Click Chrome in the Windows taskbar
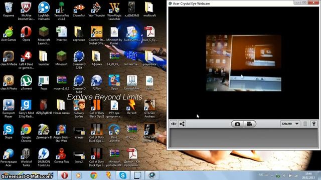The height and width of the screenshot is (180, 321). click(94, 175)
